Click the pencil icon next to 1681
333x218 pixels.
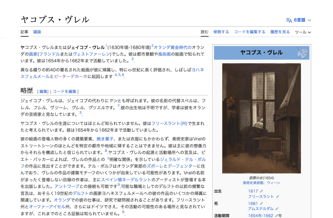click(x=261, y=204)
